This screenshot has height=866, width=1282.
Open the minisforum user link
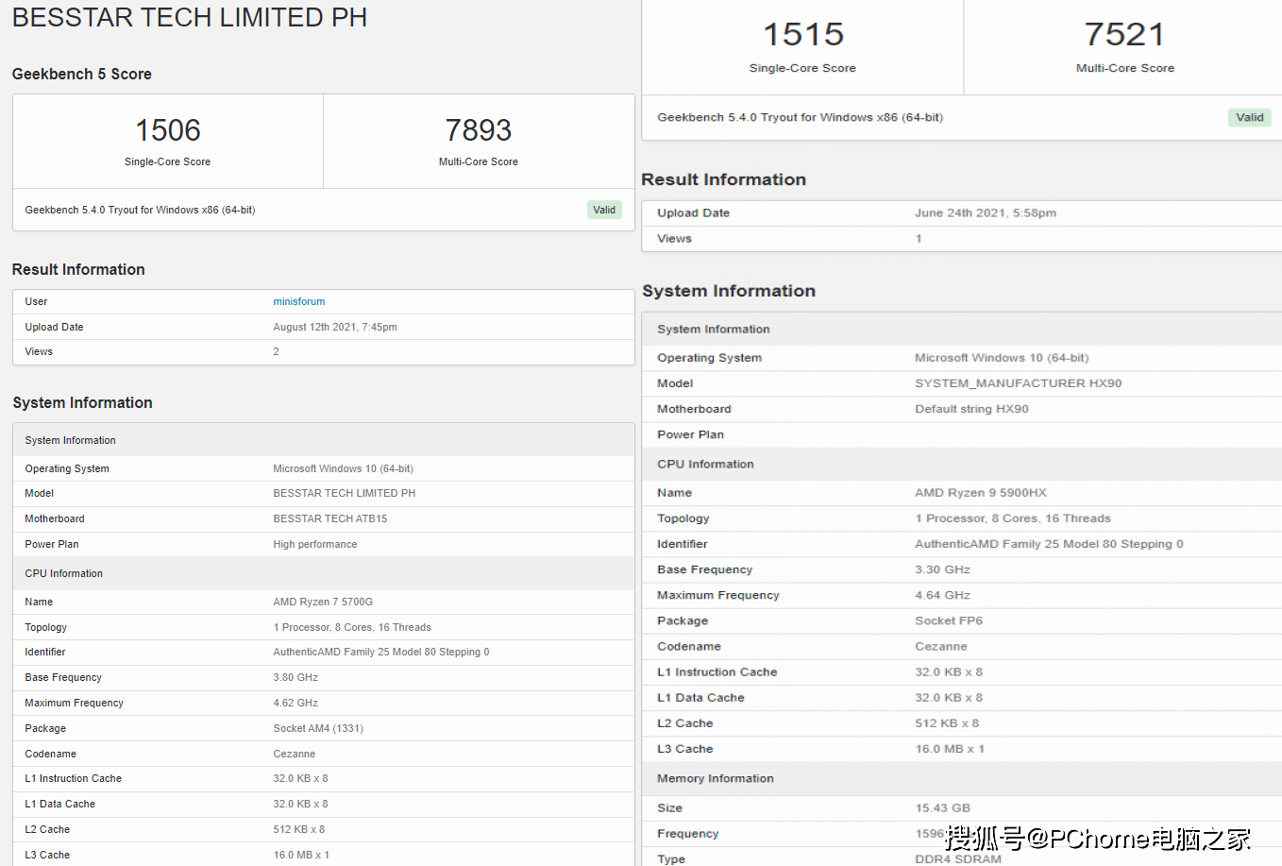298,301
